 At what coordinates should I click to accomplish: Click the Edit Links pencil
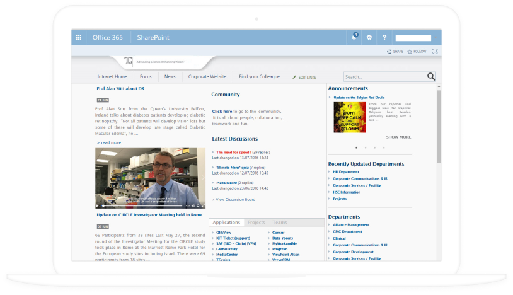click(x=295, y=77)
